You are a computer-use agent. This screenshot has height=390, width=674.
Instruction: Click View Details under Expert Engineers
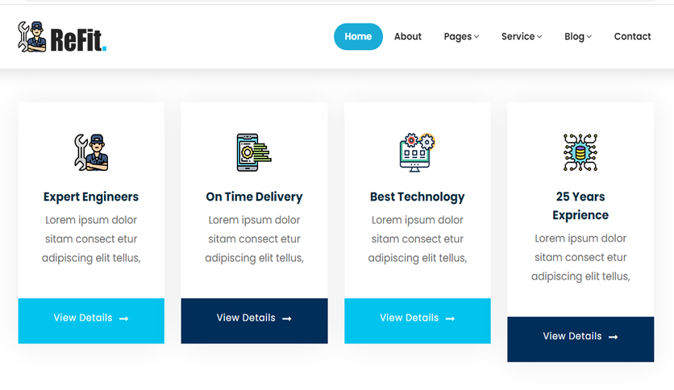tap(91, 321)
